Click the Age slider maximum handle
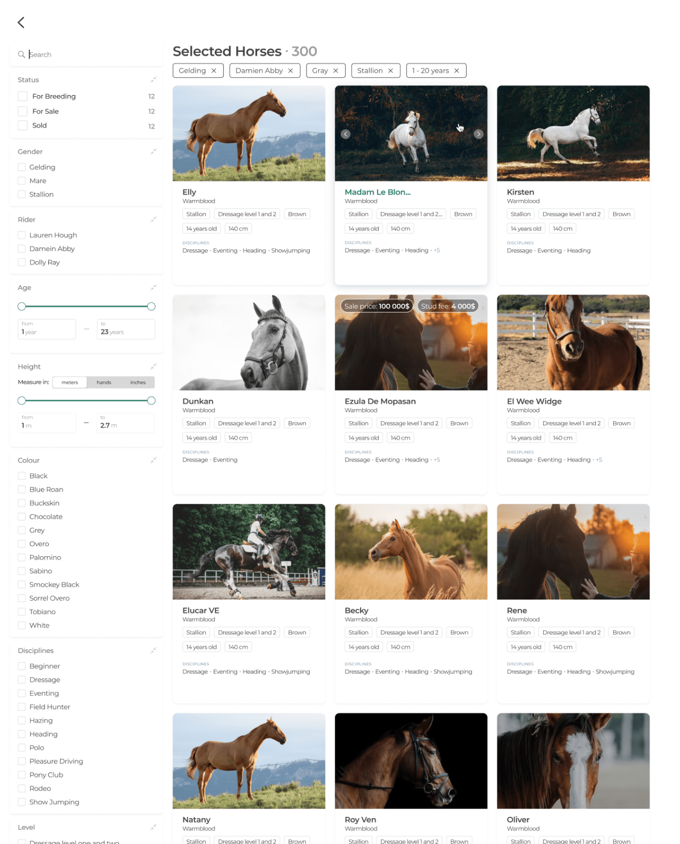 point(151,307)
